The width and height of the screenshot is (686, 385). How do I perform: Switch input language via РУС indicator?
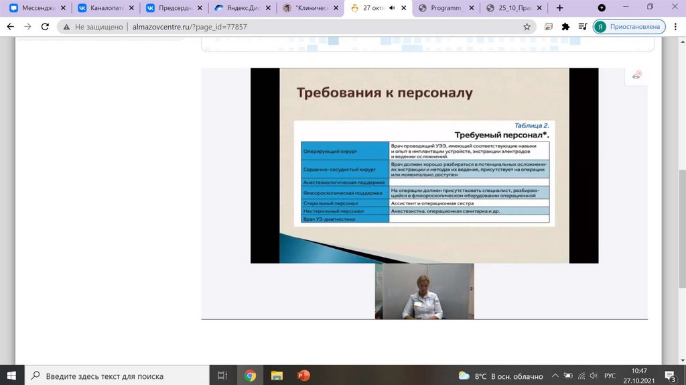610,376
